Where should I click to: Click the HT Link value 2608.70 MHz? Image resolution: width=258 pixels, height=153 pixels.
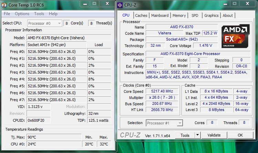(x=162, y=110)
